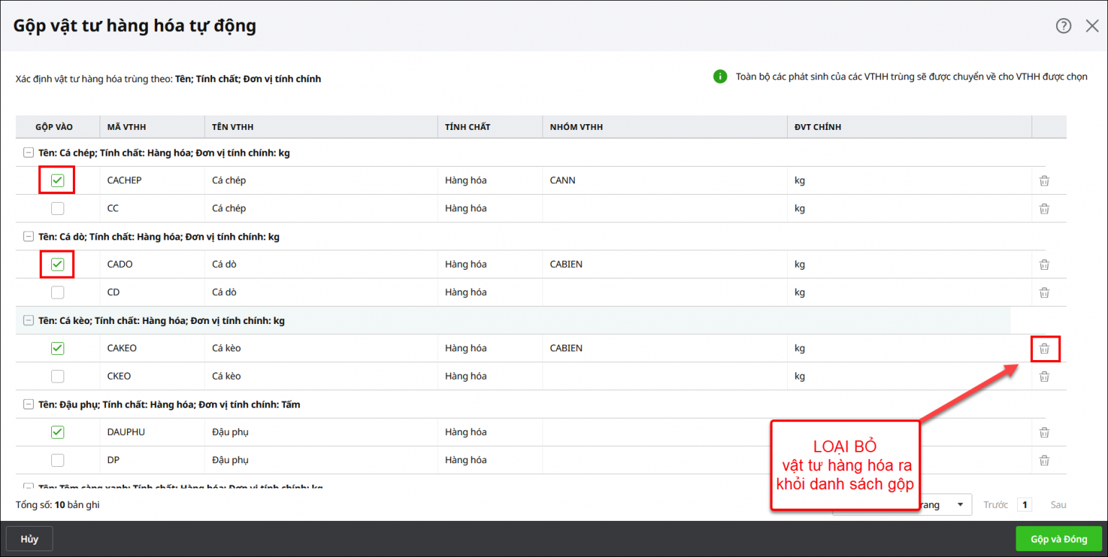Remove CAKEO from merge list

[x=1044, y=348]
